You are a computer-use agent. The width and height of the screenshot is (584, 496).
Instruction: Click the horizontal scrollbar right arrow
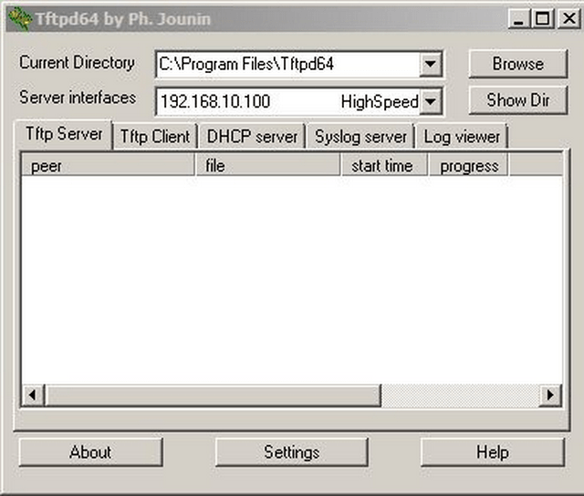550,395
